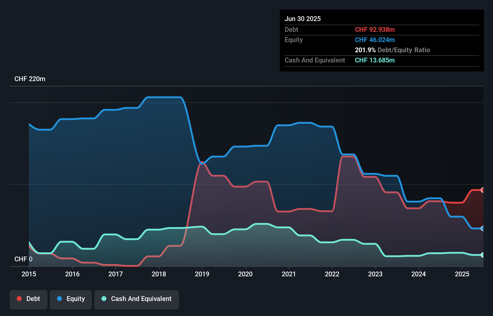The height and width of the screenshot is (316, 493).
Task: Click the 201.9% Debt/Equity Ratio text
Action: click(x=392, y=50)
